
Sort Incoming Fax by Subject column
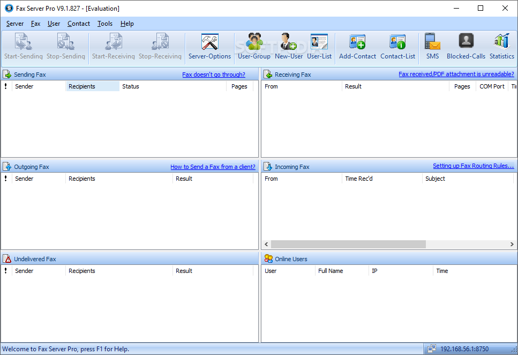(x=468, y=179)
